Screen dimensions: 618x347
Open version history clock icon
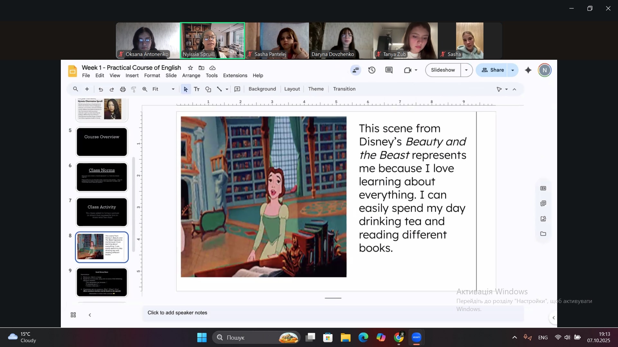coord(372,70)
